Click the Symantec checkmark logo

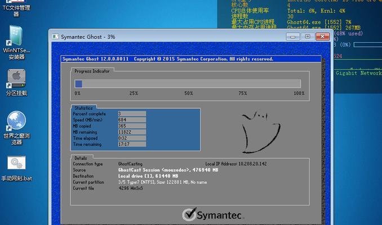[213, 214]
